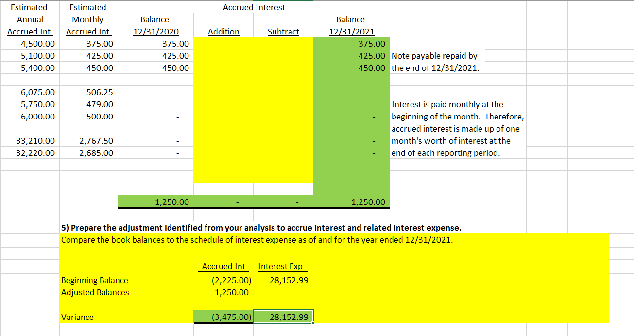Select the Addition column heading cell
Viewport: 634px width, 336px height.
[223, 31]
